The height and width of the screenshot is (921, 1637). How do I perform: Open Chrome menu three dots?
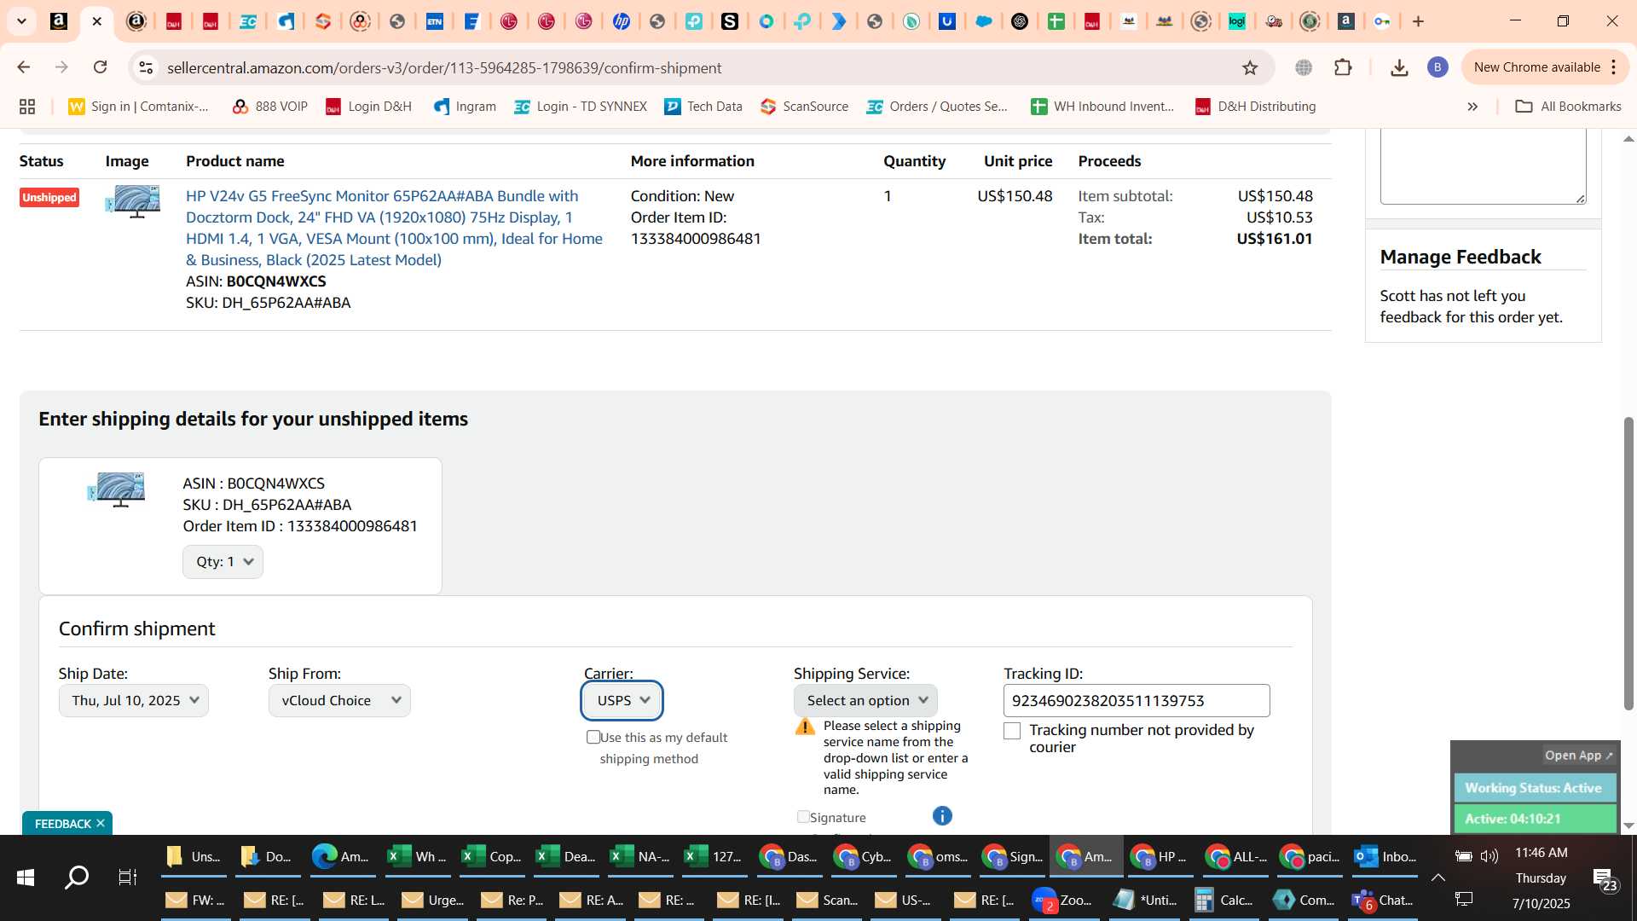tap(1614, 67)
